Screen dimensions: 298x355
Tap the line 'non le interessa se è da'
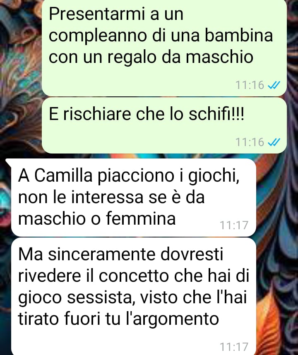[x=111, y=197]
